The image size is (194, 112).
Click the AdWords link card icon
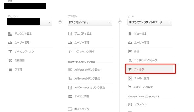point(70,70)
